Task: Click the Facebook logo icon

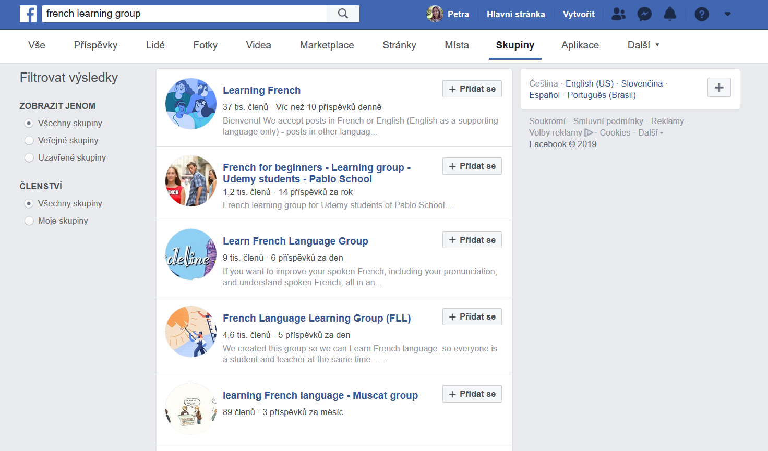Action: pos(28,14)
